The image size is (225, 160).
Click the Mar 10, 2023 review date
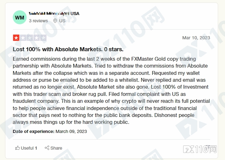[196, 38]
